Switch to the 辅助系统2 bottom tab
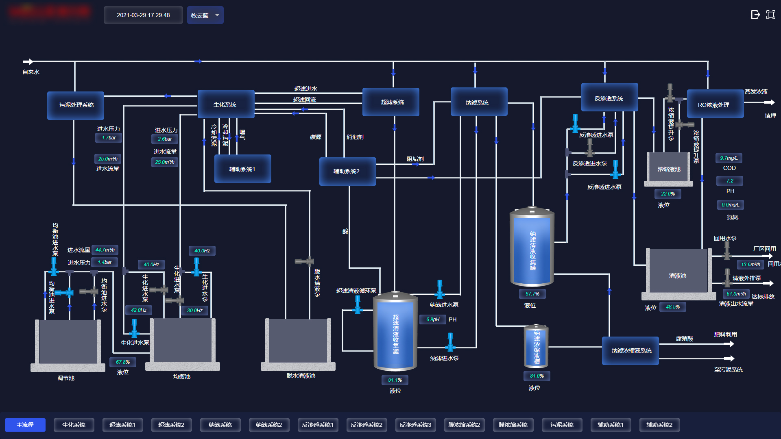This screenshot has width=781, height=439. (x=659, y=425)
